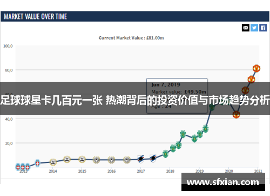Select the Sampdoria crest marker at mid-2017
This screenshot has height=196, width=270.
coord(153,159)
